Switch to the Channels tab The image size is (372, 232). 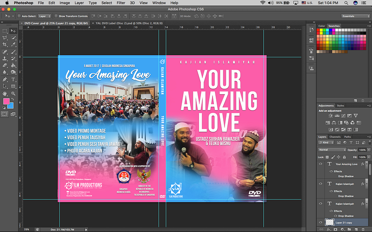pyautogui.click(x=335, y=137)
